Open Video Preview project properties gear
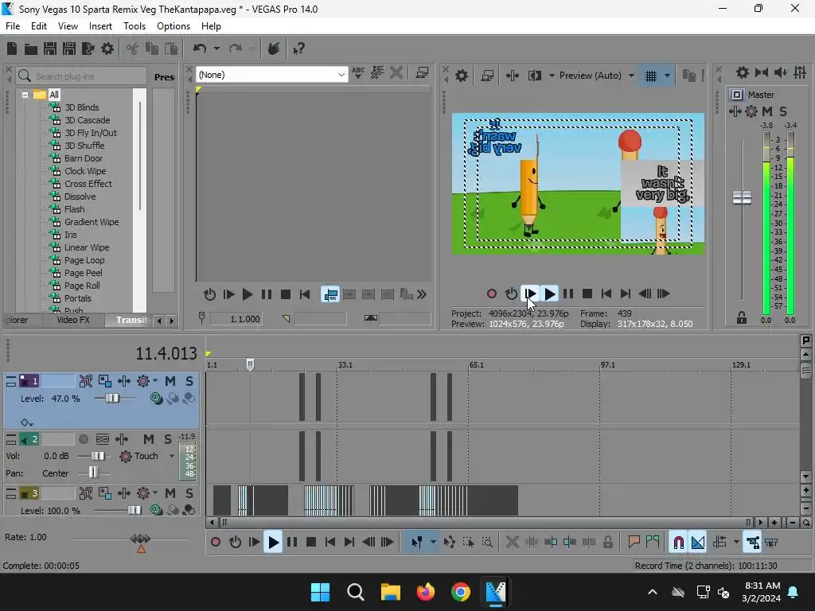The width and height of the screenshot is (815, 611). (462, 76)
